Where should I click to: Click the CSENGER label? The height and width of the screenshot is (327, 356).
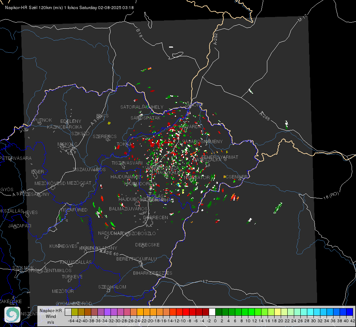point(236,177)
